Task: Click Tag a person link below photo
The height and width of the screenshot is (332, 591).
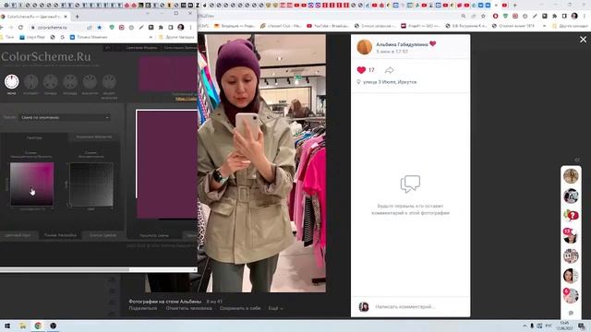Action: coord(188,308)
